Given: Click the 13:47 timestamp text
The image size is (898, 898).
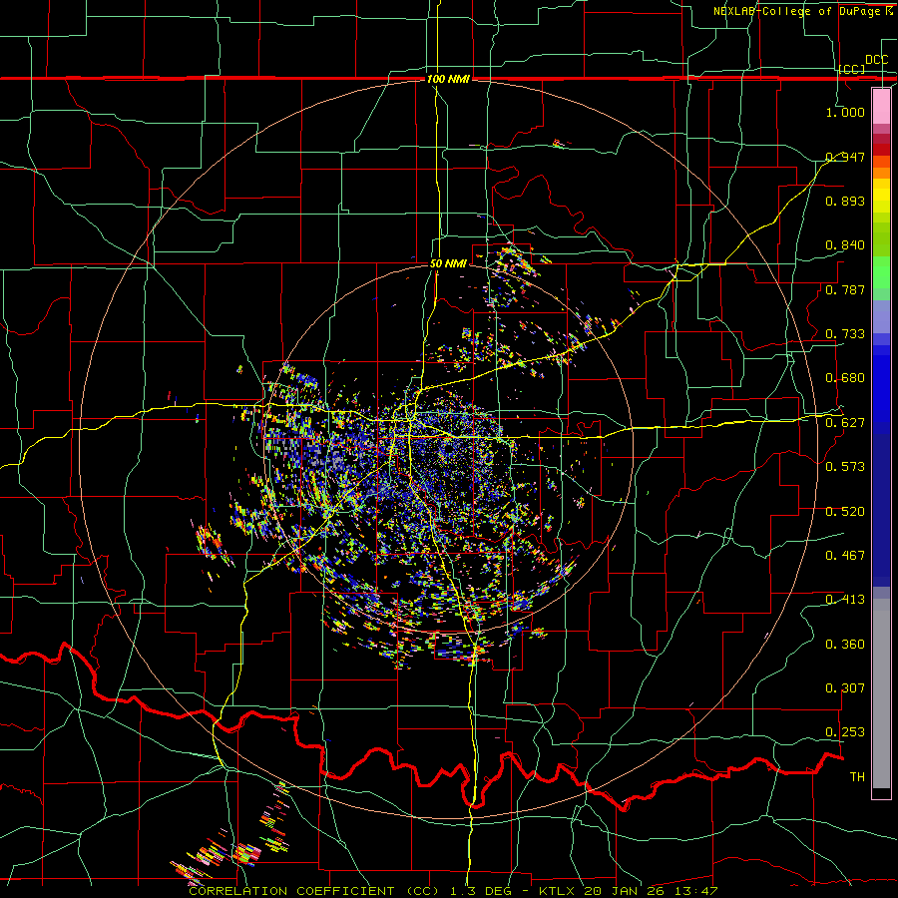Looking at the screenshot, I should tap(696, 891).
